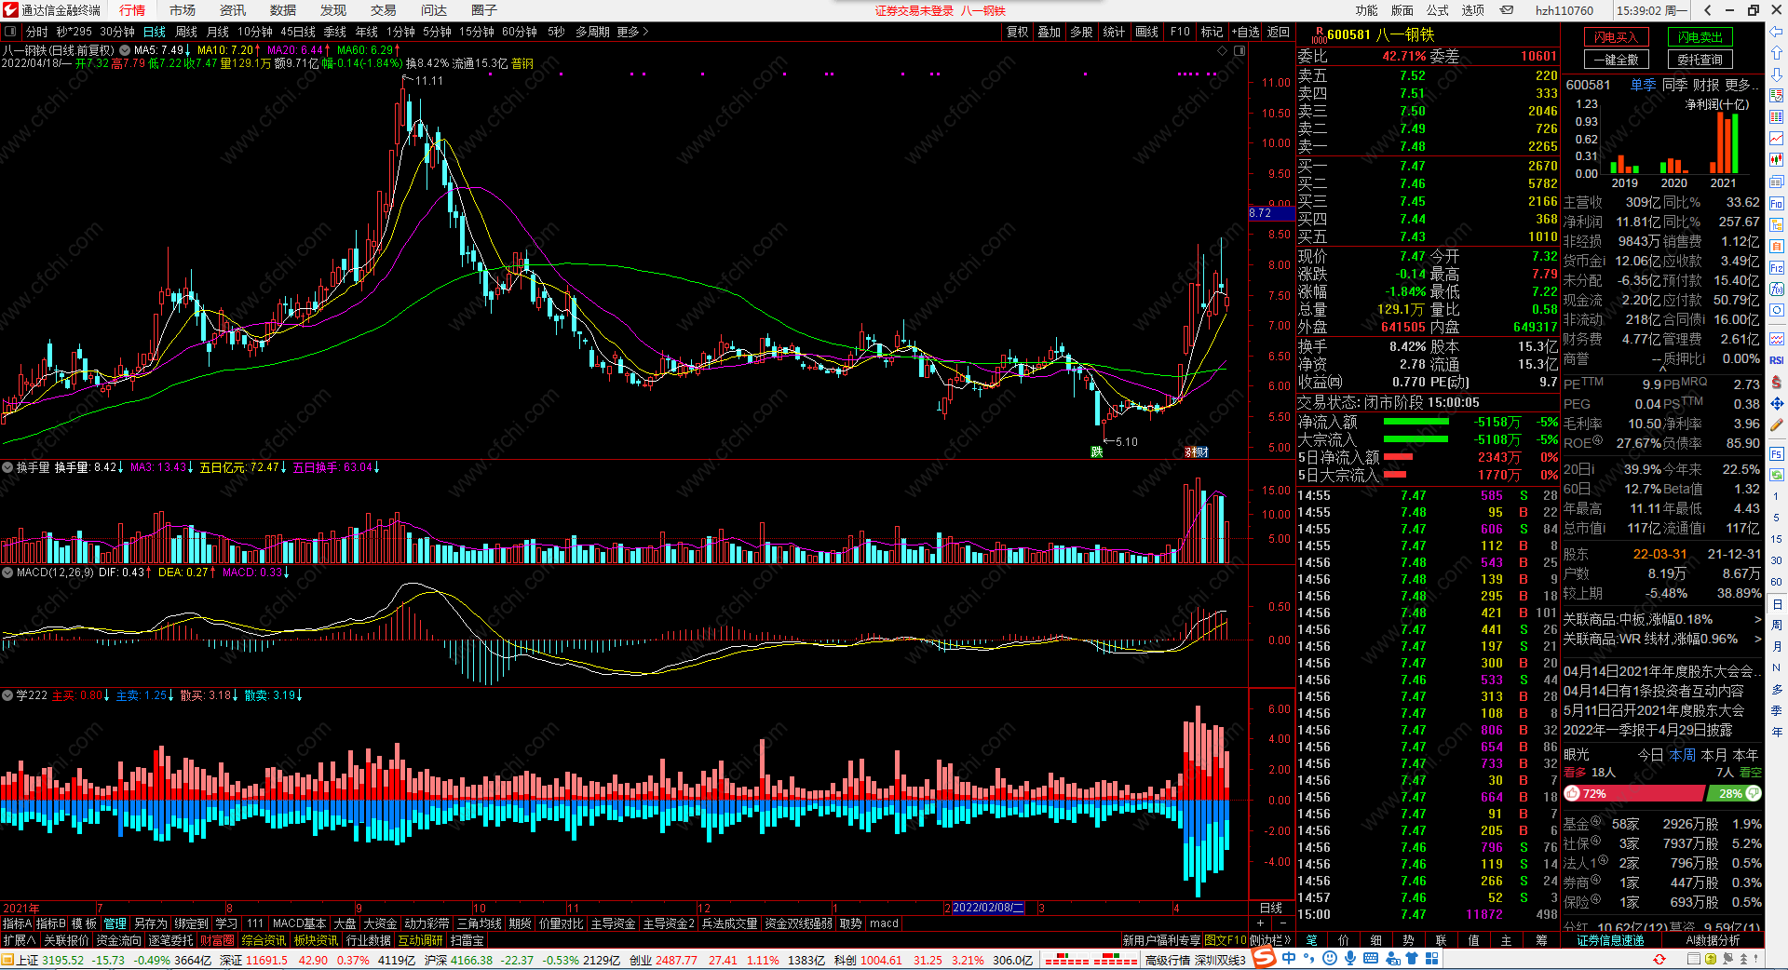Click the blue left arrow in right sidebar
Screen dimensions: 1788x970
coord(1777,31)
